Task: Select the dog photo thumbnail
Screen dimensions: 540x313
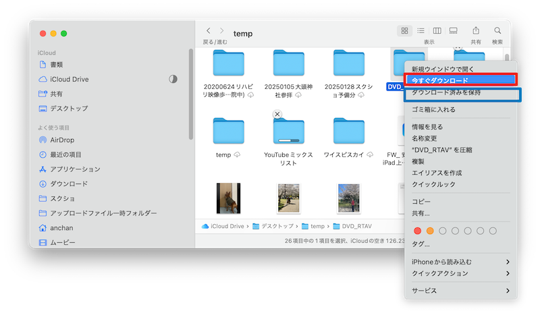Action: (228, 198)
